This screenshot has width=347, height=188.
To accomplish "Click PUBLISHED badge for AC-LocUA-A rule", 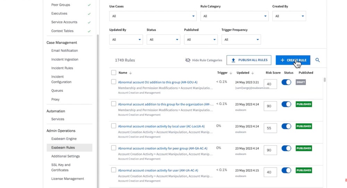I will [x=304, y=126].
